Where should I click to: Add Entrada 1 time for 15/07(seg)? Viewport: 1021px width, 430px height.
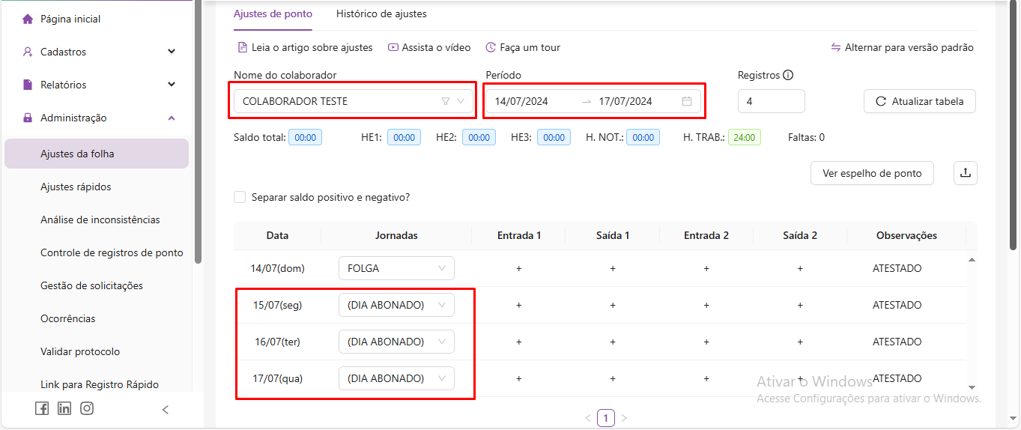pos(518,305)
